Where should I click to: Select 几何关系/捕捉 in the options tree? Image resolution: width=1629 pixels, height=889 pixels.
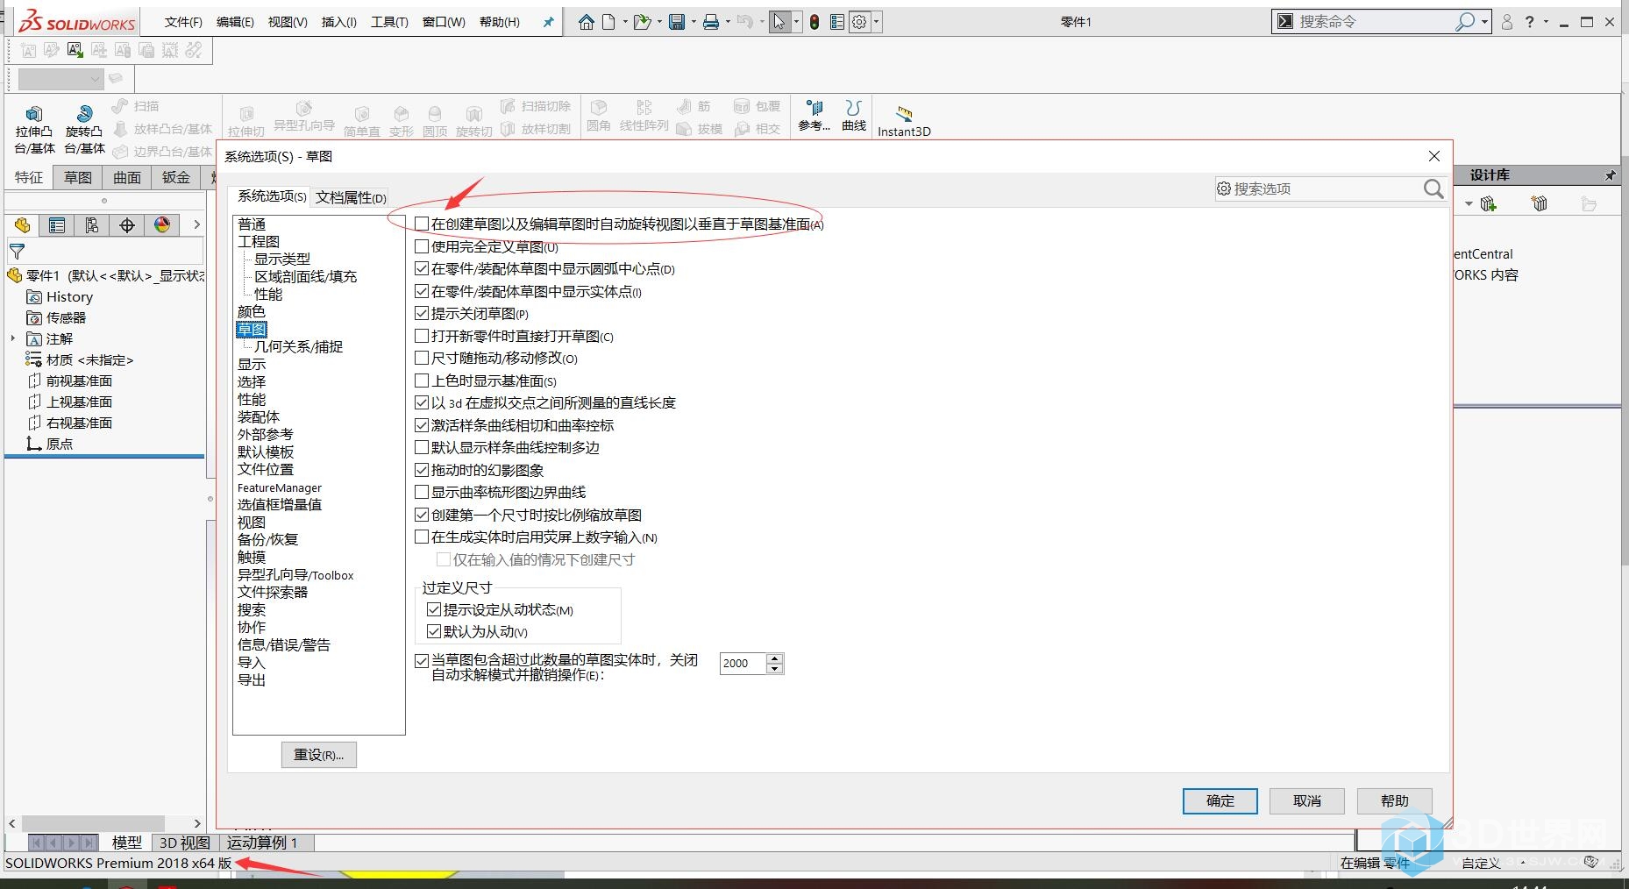click(x=298, y=346)
